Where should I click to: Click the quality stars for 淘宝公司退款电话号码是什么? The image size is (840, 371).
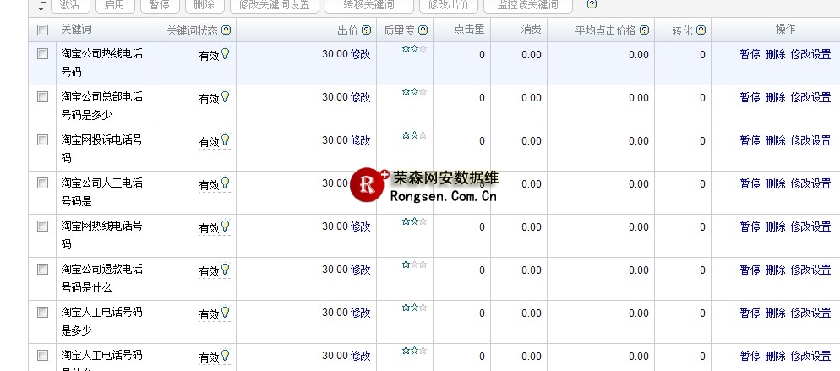click(x=414, y=265)
